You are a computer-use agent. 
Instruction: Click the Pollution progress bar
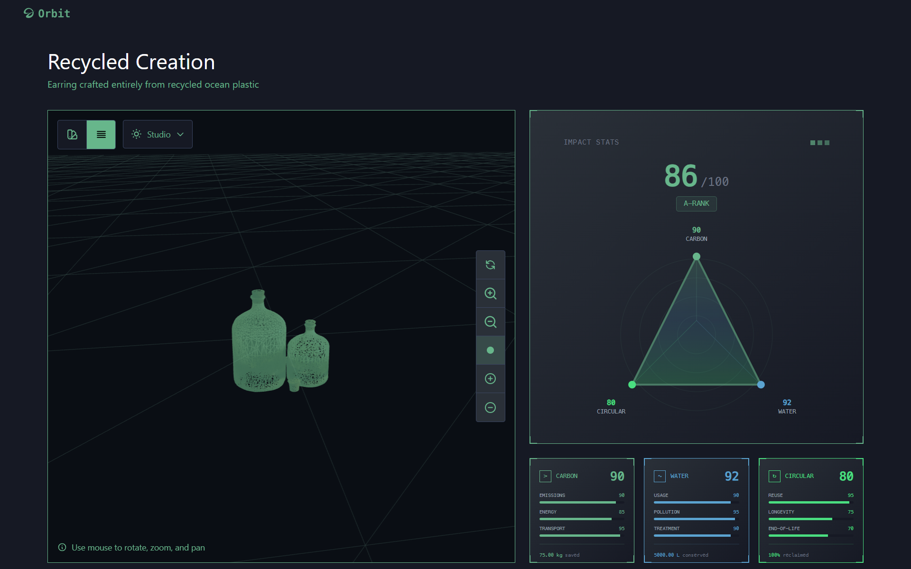(696, 519)
